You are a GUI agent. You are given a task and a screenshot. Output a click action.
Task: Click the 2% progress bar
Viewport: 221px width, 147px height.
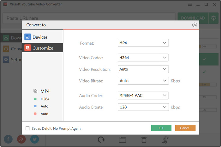tap(208, 97)
